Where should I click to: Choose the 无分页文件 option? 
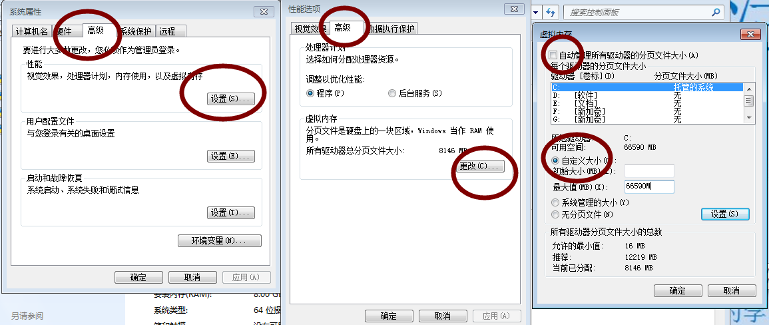click(555, 214)
